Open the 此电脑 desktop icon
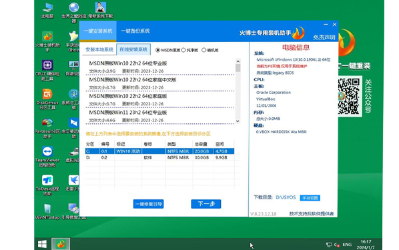This screenshot has width=399, height=250. pyautogui.click(x=47, y=10)
